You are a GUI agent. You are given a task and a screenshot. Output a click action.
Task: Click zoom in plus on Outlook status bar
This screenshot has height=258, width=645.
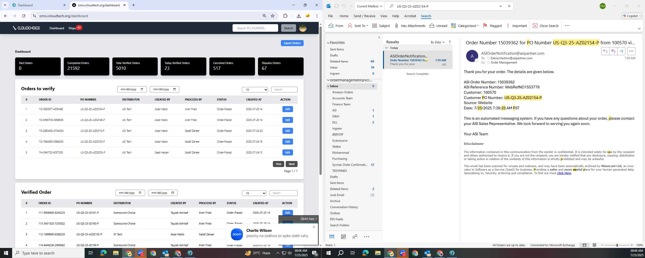point(632,245)
